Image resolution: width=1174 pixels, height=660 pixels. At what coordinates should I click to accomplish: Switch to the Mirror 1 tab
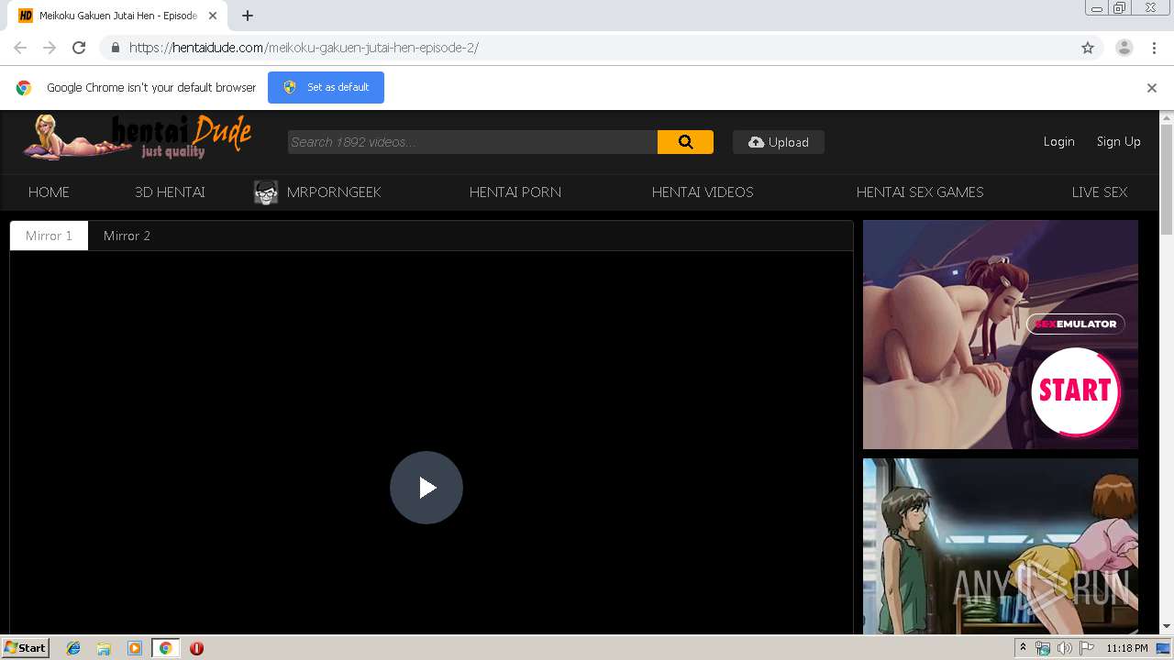pyautogui.click(x=49, y=236)
